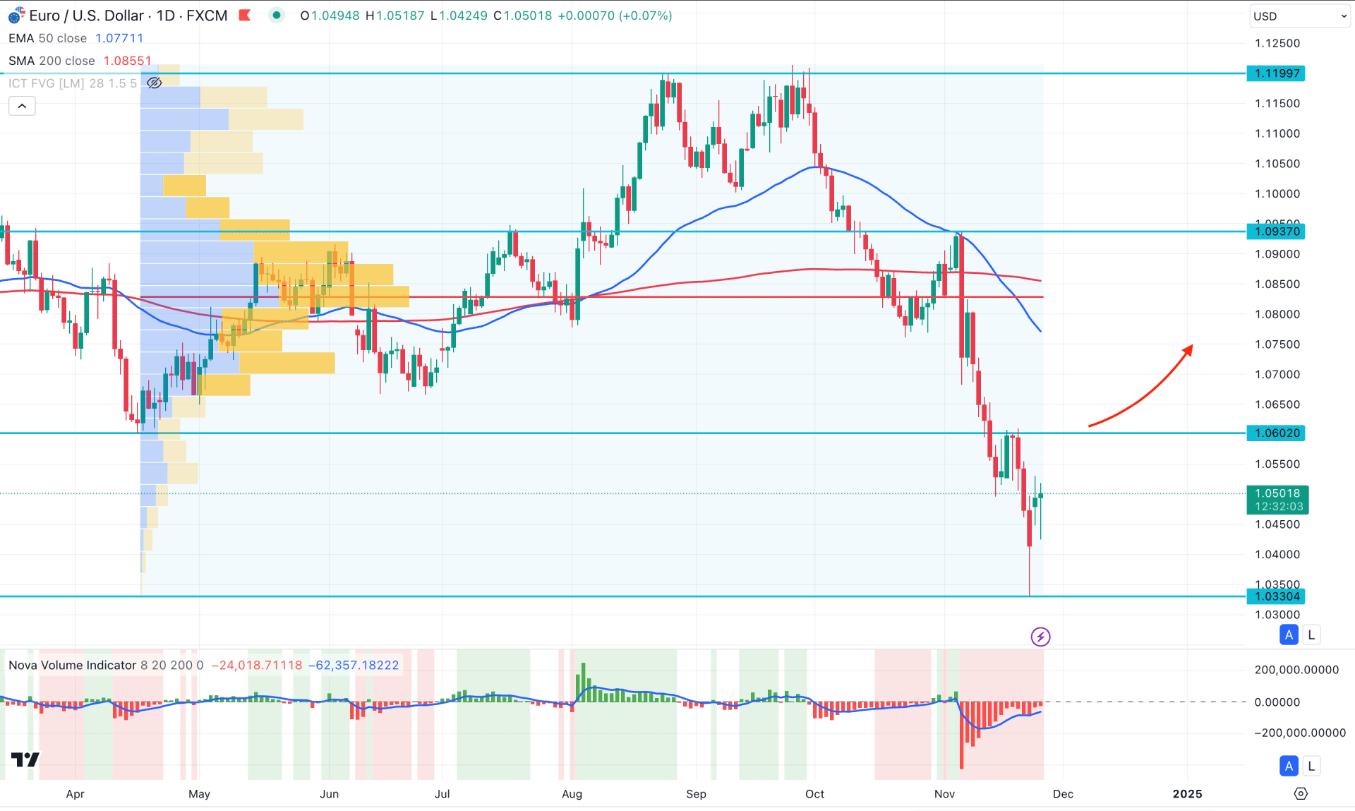Toggle auto scale A in the price pane
Screen dimensions: 1355x811
[1289, 635]
